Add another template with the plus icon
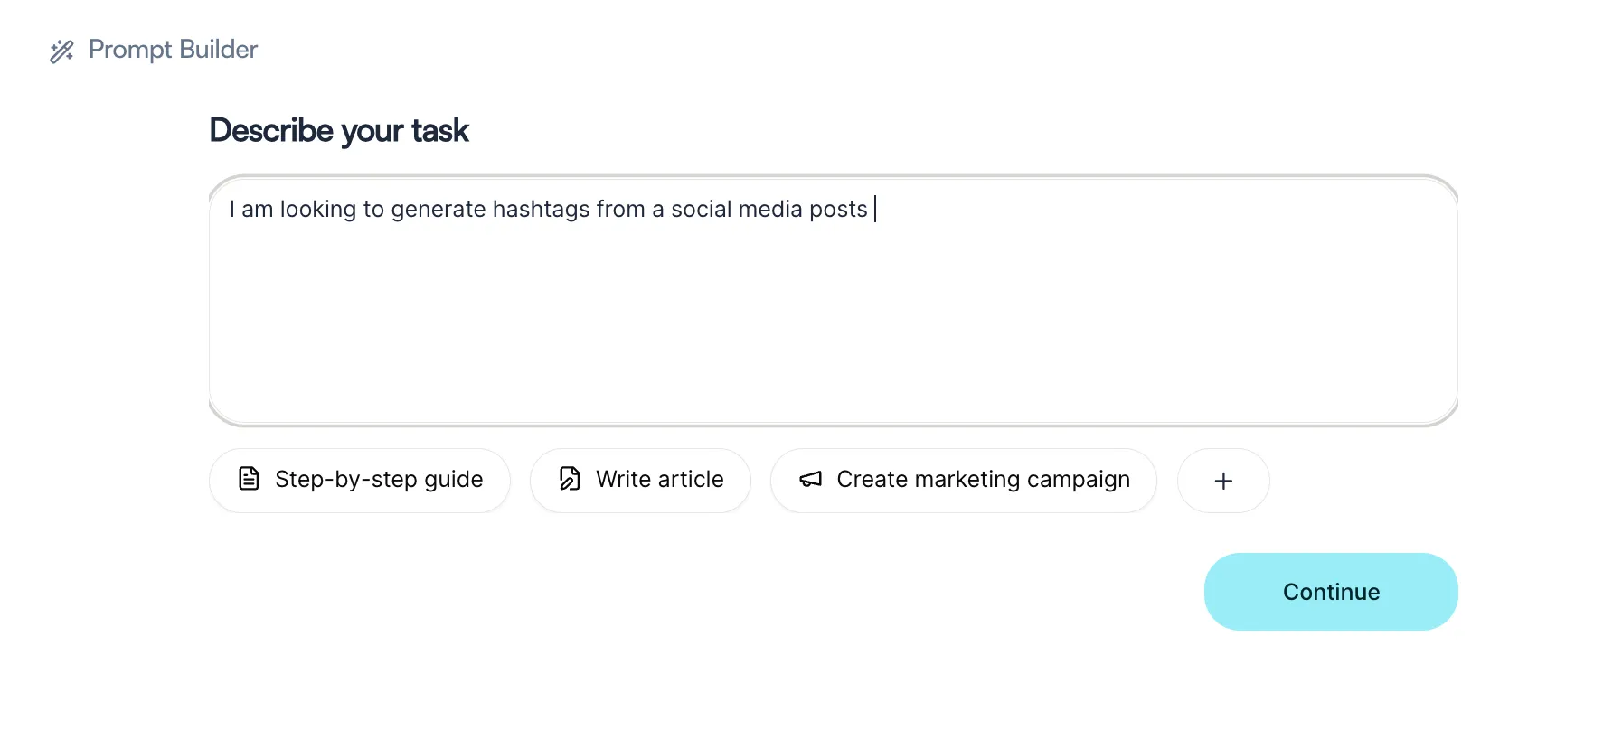Screen dimensions: 1622x730 click(1223, 481)
